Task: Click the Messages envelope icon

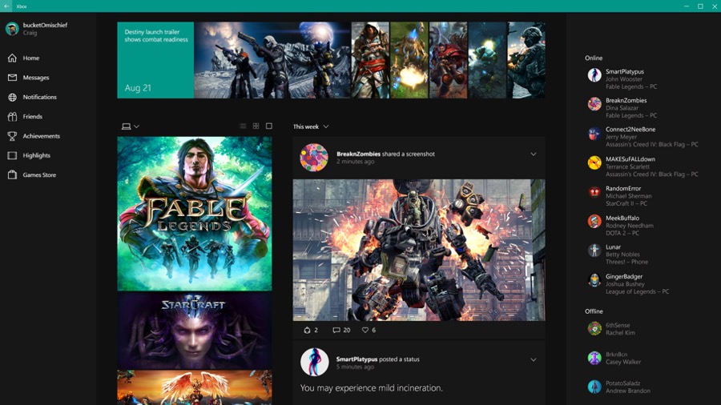Action: point(12,78)
